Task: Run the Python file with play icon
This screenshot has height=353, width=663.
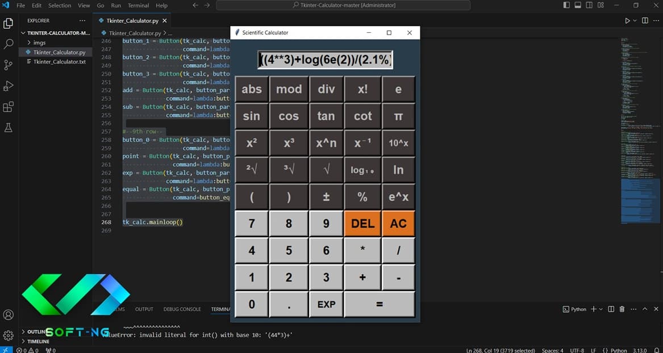Action: point(627,20)
